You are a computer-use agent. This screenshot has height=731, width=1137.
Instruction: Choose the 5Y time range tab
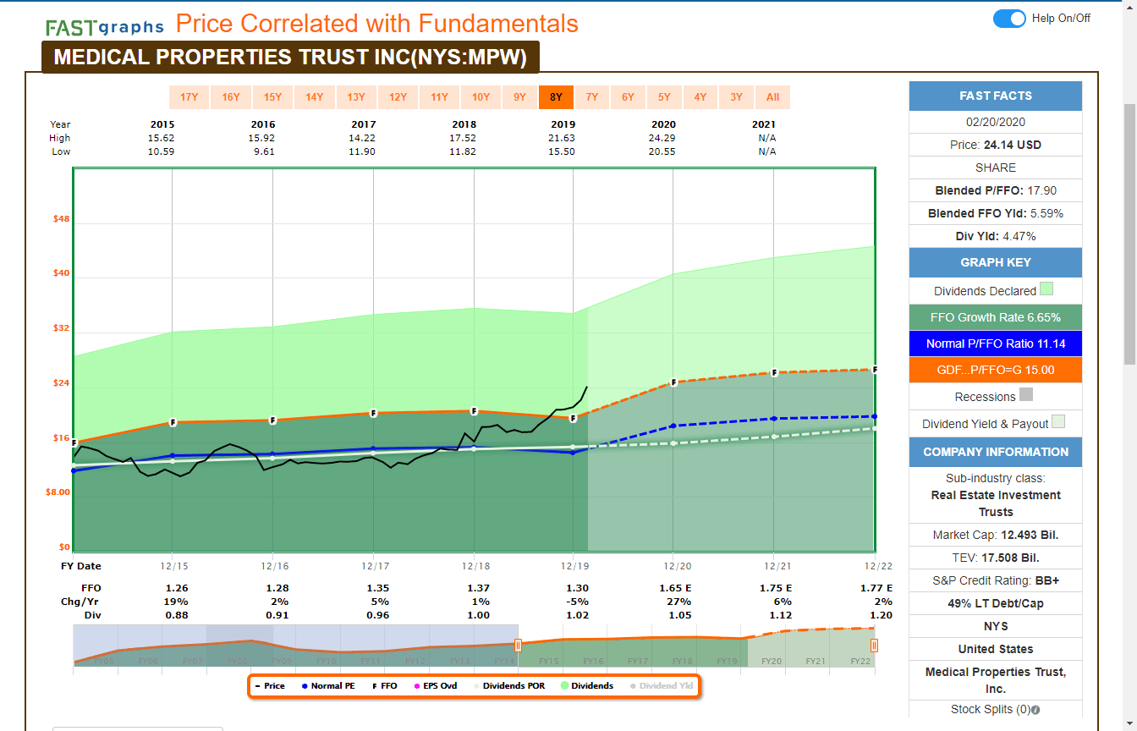664,97
